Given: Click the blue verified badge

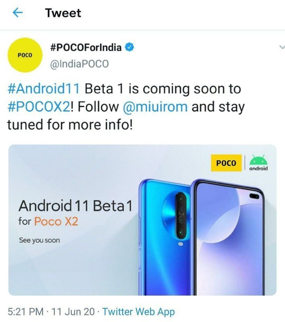Looking at the screenshot, I should 129,47.
